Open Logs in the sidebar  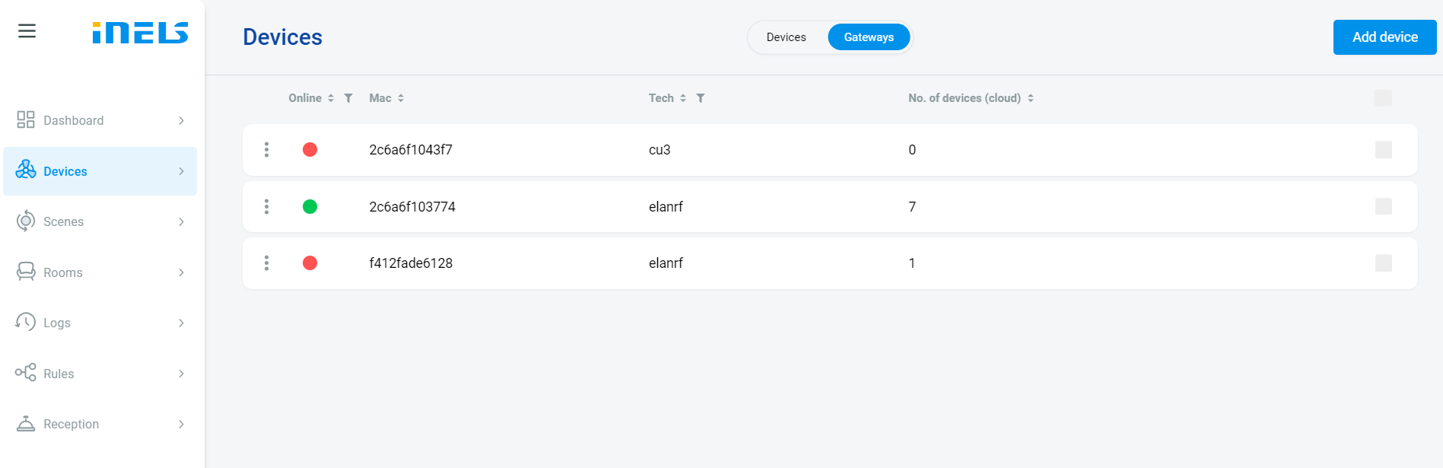[x=57, y=323]
